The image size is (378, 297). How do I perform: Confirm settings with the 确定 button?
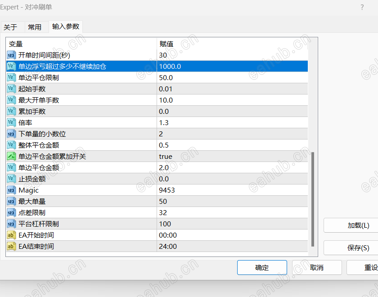(262, 268)
